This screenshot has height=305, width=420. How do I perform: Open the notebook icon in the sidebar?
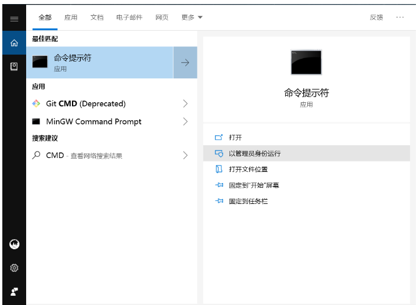coord(14,66)
